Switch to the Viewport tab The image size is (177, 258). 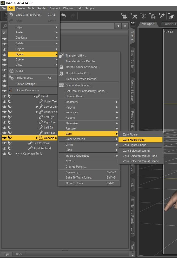tap(148, 24)
